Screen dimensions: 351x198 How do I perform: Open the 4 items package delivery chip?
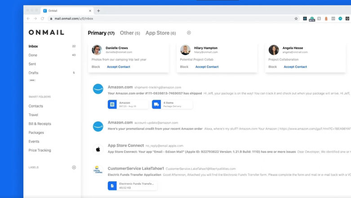point(172,104)
